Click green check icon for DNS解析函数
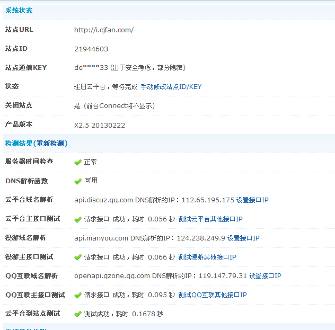335x330 pixels. coord(78,182)
